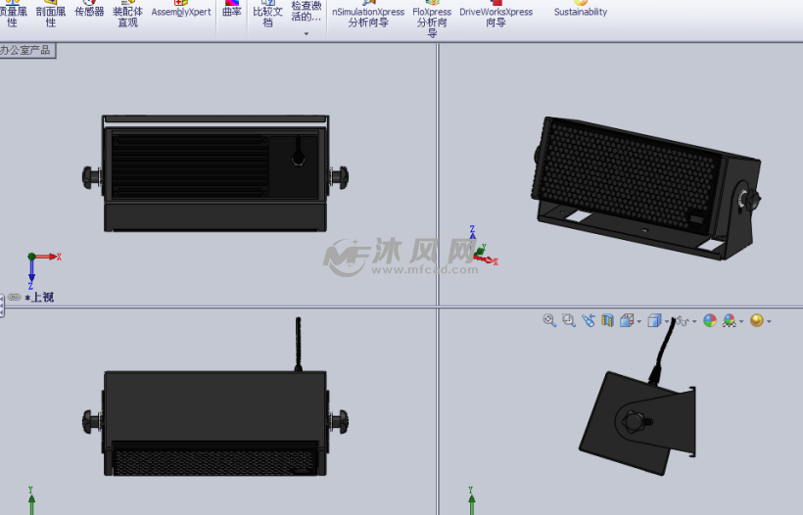Select the perforated light in isometric viewport
Screen dimensions: 803x515
pyautogui.click(x=645, y=188)
